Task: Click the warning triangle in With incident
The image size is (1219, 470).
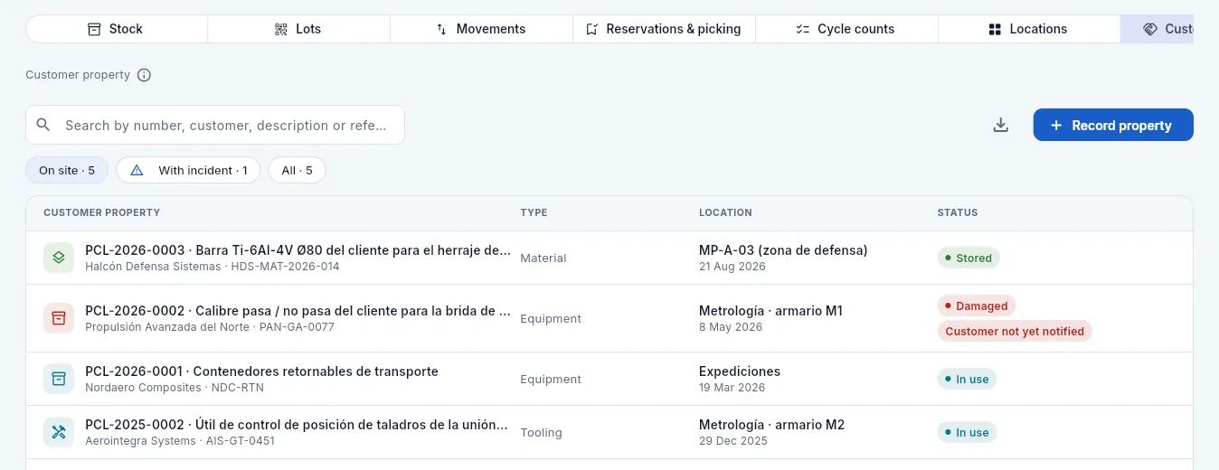Action: pyautogui.click(x=137, y=170)
